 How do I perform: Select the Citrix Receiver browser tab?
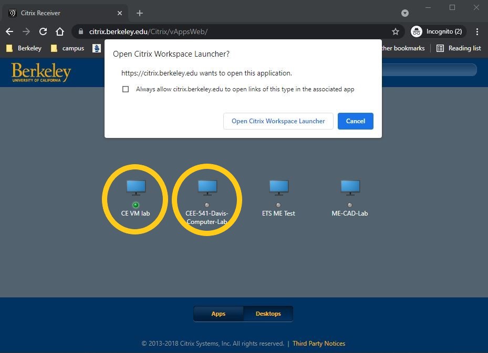coord(65,13)
